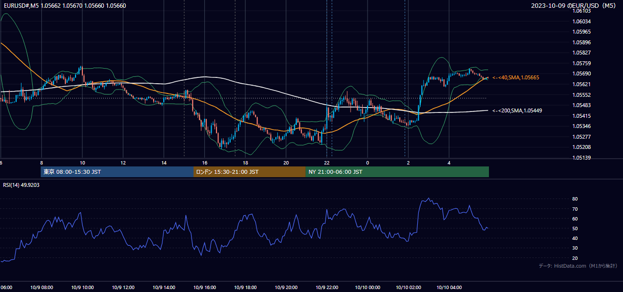The height and width of the screenshot is (292, 623).
Task: Click the chart title 2023-10-09 EUR/USD (M5)
Action: [x=574, y=6]
